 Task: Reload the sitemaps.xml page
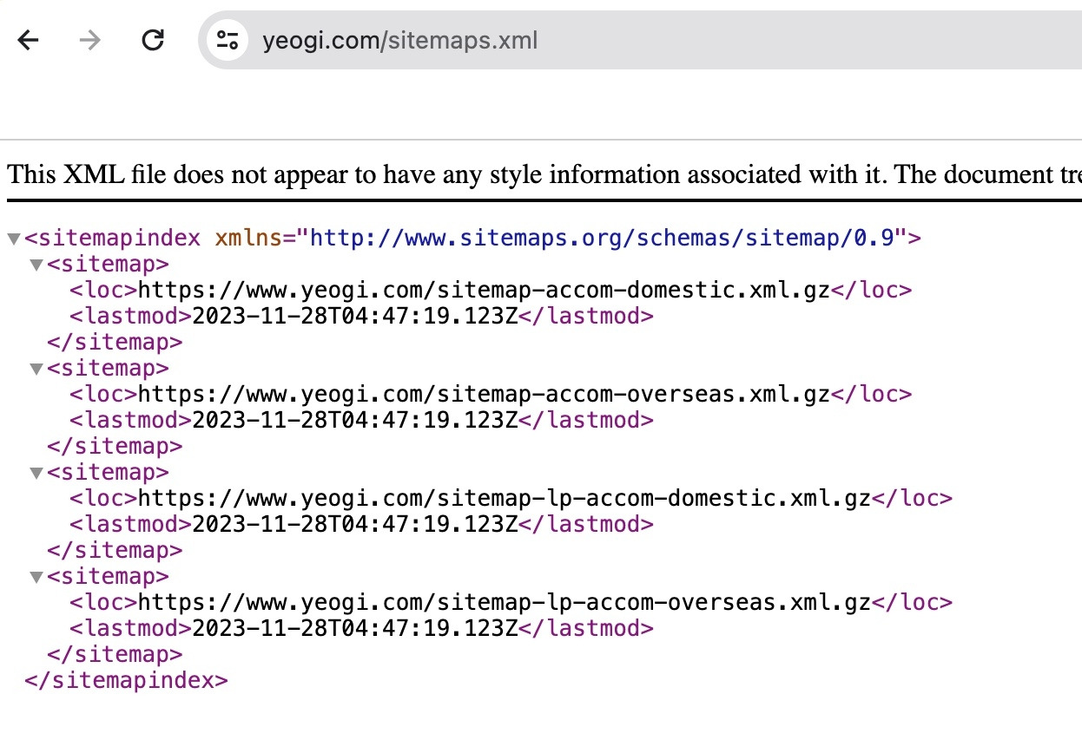tap(153, 40)
